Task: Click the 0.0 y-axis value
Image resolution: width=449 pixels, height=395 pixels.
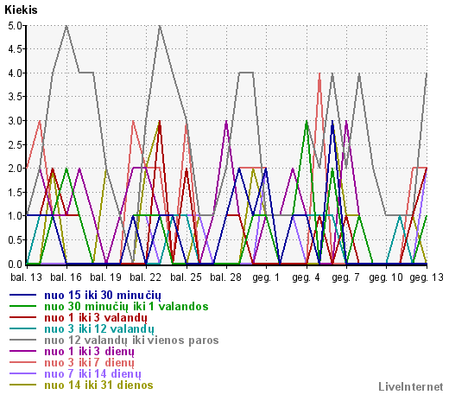Action: pos(16,264)
